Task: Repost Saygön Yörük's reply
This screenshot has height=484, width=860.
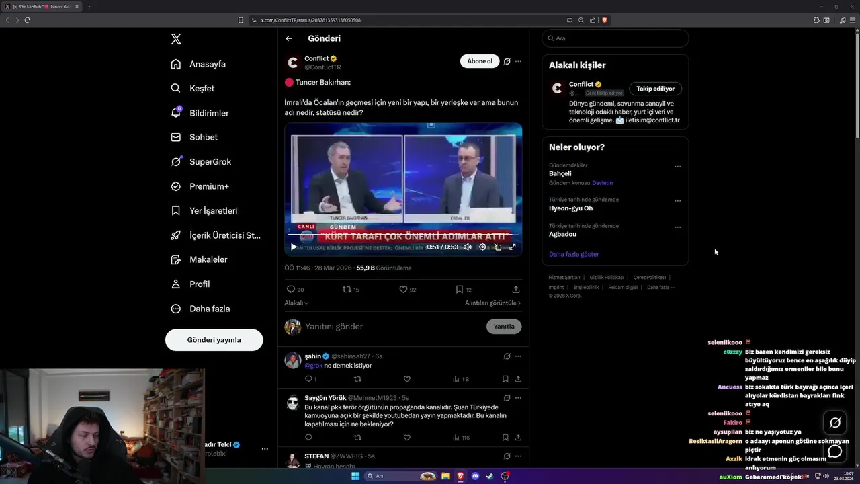Action: [357, 437]
